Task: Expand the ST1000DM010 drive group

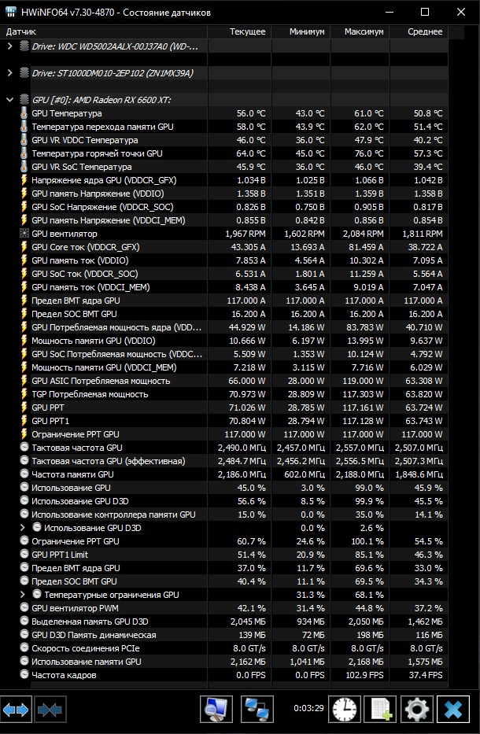Action: [9, 73]
